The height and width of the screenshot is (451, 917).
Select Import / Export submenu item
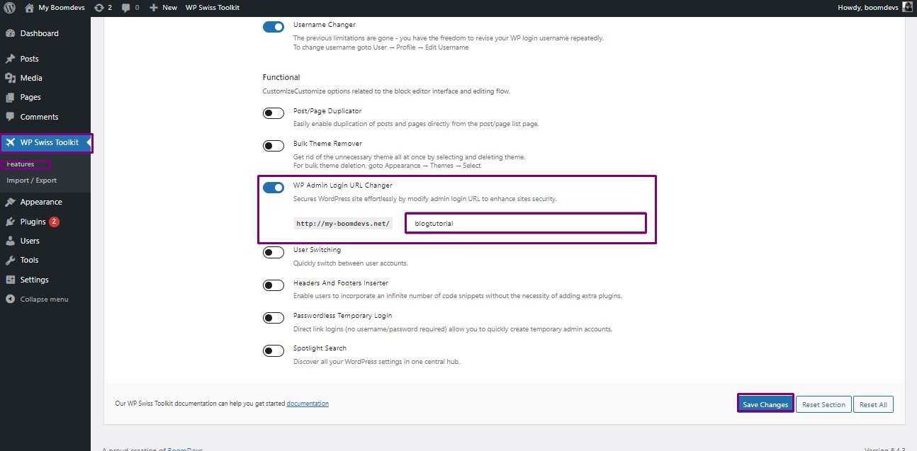[32, 181]
